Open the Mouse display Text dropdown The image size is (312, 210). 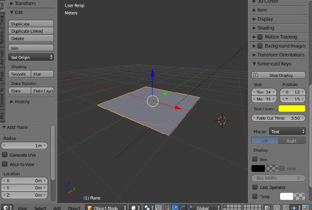(x=287, y=131)
